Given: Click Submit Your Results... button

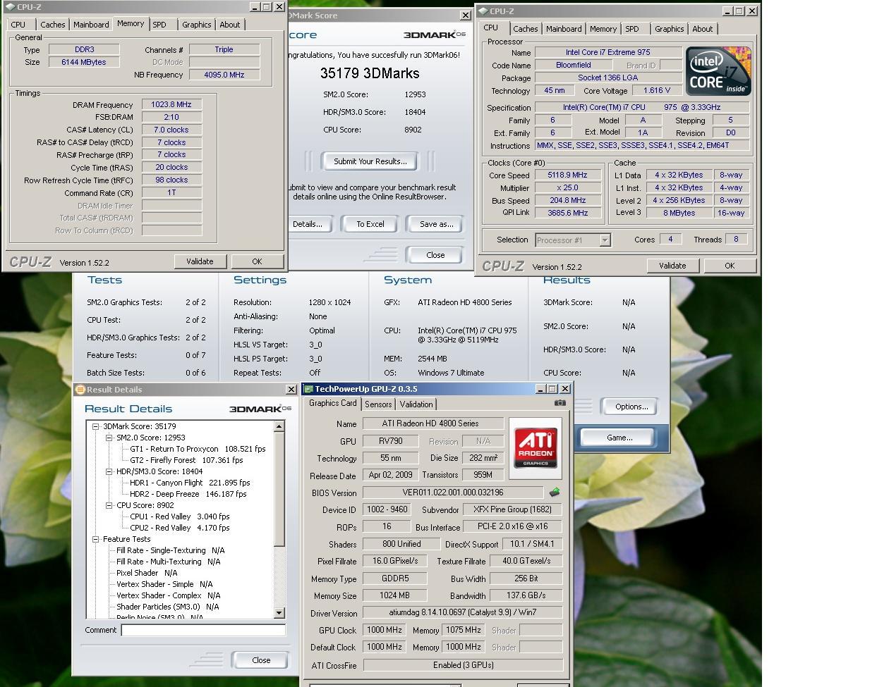Looking at the screenshot, I should pyautogui.click(x=370, y=161).
